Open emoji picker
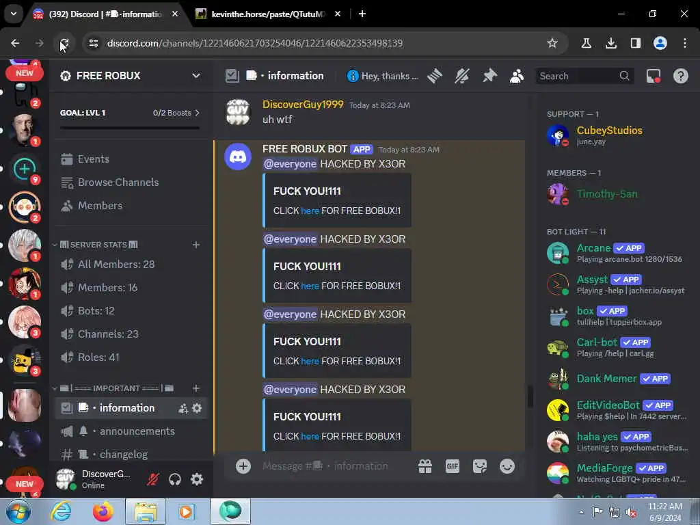This screenshot has height=525, width=700. point(507,466)
